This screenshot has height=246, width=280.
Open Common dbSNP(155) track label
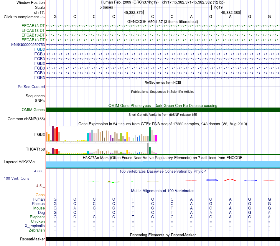pyautogui.click(x=26, y=119)
